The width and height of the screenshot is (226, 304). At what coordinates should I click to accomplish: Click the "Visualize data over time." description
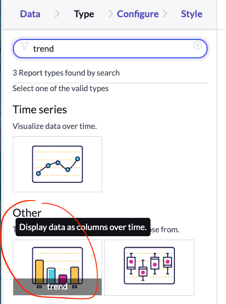click(54, 126)
